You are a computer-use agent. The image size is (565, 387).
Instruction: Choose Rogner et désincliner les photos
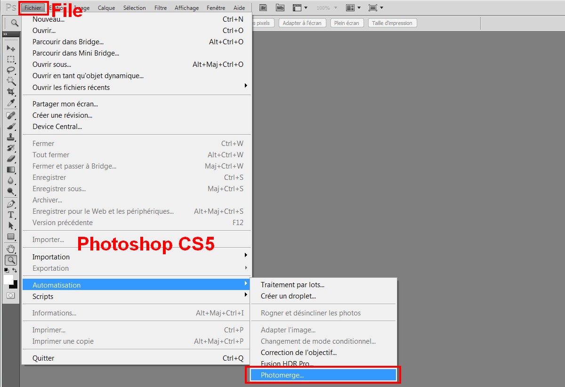pos(323,313)
